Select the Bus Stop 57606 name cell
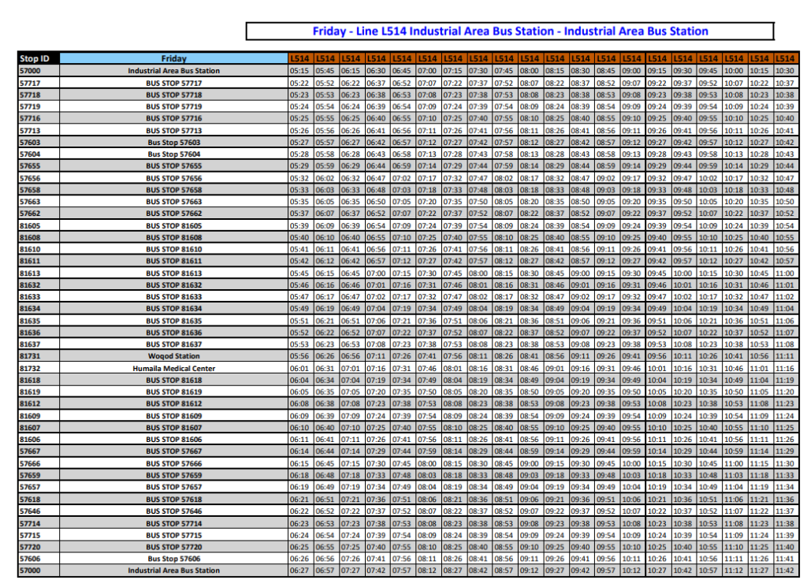The height and width of the screenshot is (587, 807). [x=173, y=559]
